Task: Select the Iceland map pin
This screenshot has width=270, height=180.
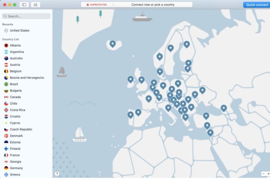Action: pos(113,44)
